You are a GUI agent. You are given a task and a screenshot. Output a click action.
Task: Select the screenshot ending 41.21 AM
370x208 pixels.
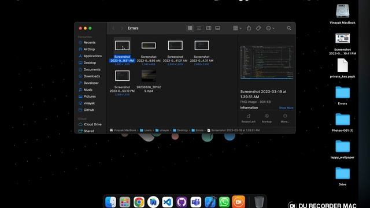[x=175, y=46]
